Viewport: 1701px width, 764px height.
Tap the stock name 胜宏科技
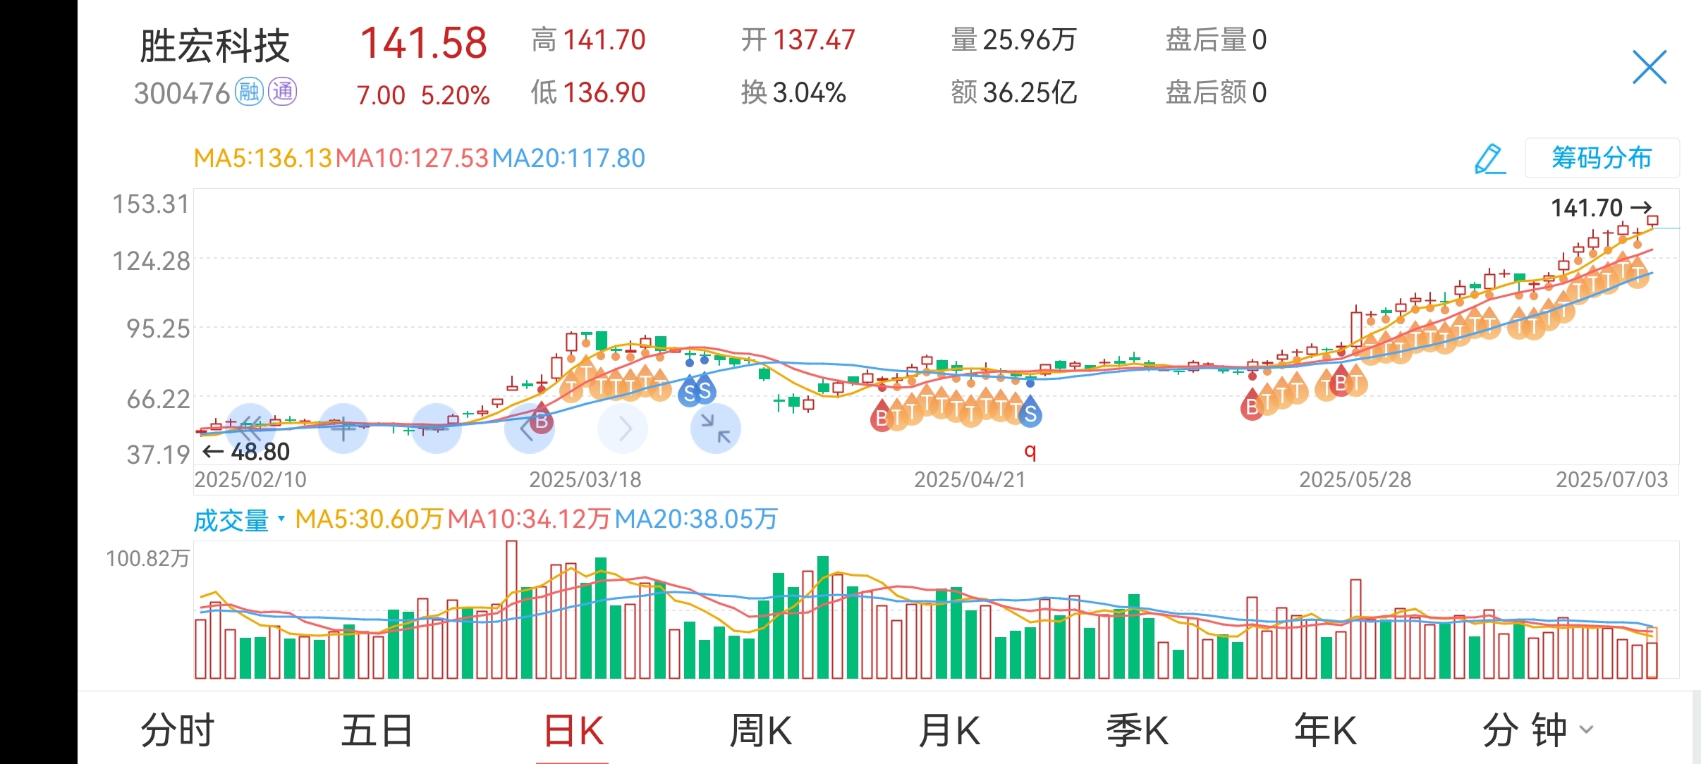click(215, 46)
